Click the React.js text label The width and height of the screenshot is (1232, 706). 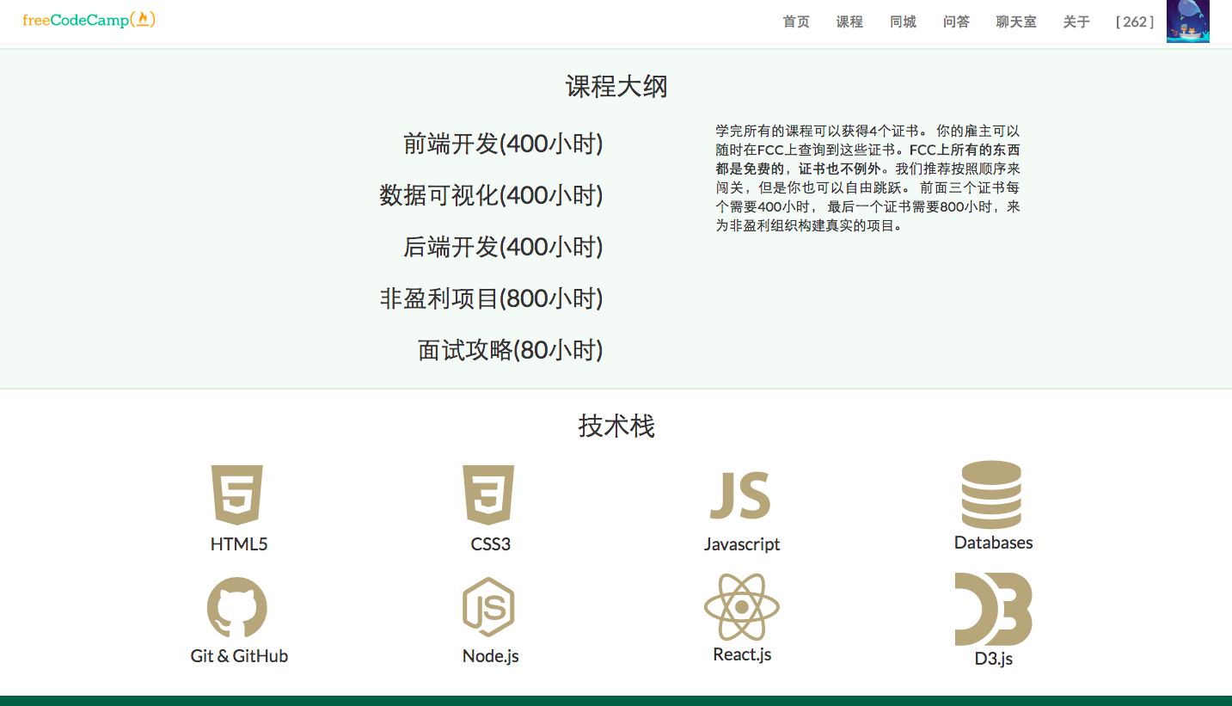click(x=742, y=654)
